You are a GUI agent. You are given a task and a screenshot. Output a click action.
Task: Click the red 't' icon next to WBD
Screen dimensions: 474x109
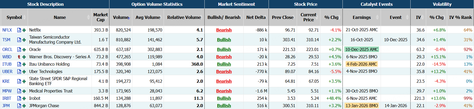click(19, 57)
